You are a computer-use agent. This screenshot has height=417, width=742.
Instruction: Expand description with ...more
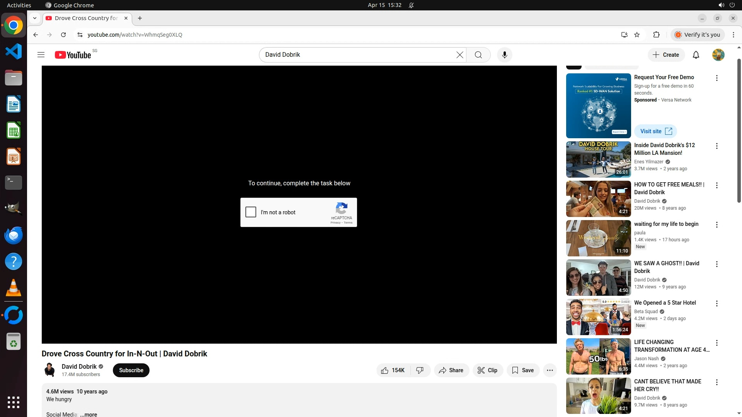click(88, 414)
